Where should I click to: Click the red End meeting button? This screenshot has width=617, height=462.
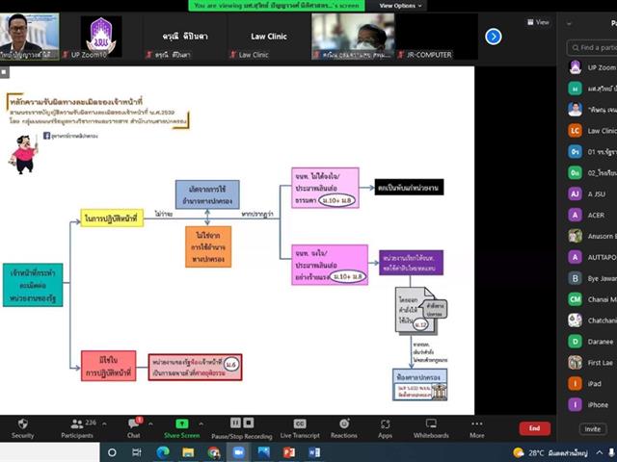coord(534,428)
